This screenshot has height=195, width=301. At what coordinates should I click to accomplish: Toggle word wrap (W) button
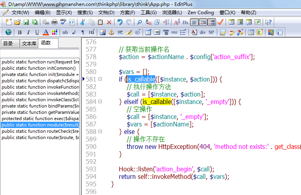(194, 22)
